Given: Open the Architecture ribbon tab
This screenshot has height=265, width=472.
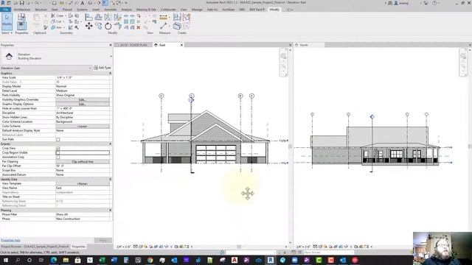Looking at the screenshot, I should point(22,10).
